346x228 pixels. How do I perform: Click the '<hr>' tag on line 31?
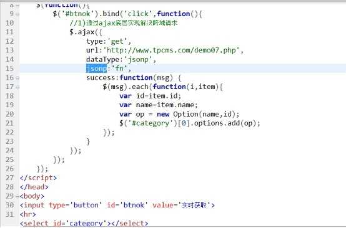[28, 214]
